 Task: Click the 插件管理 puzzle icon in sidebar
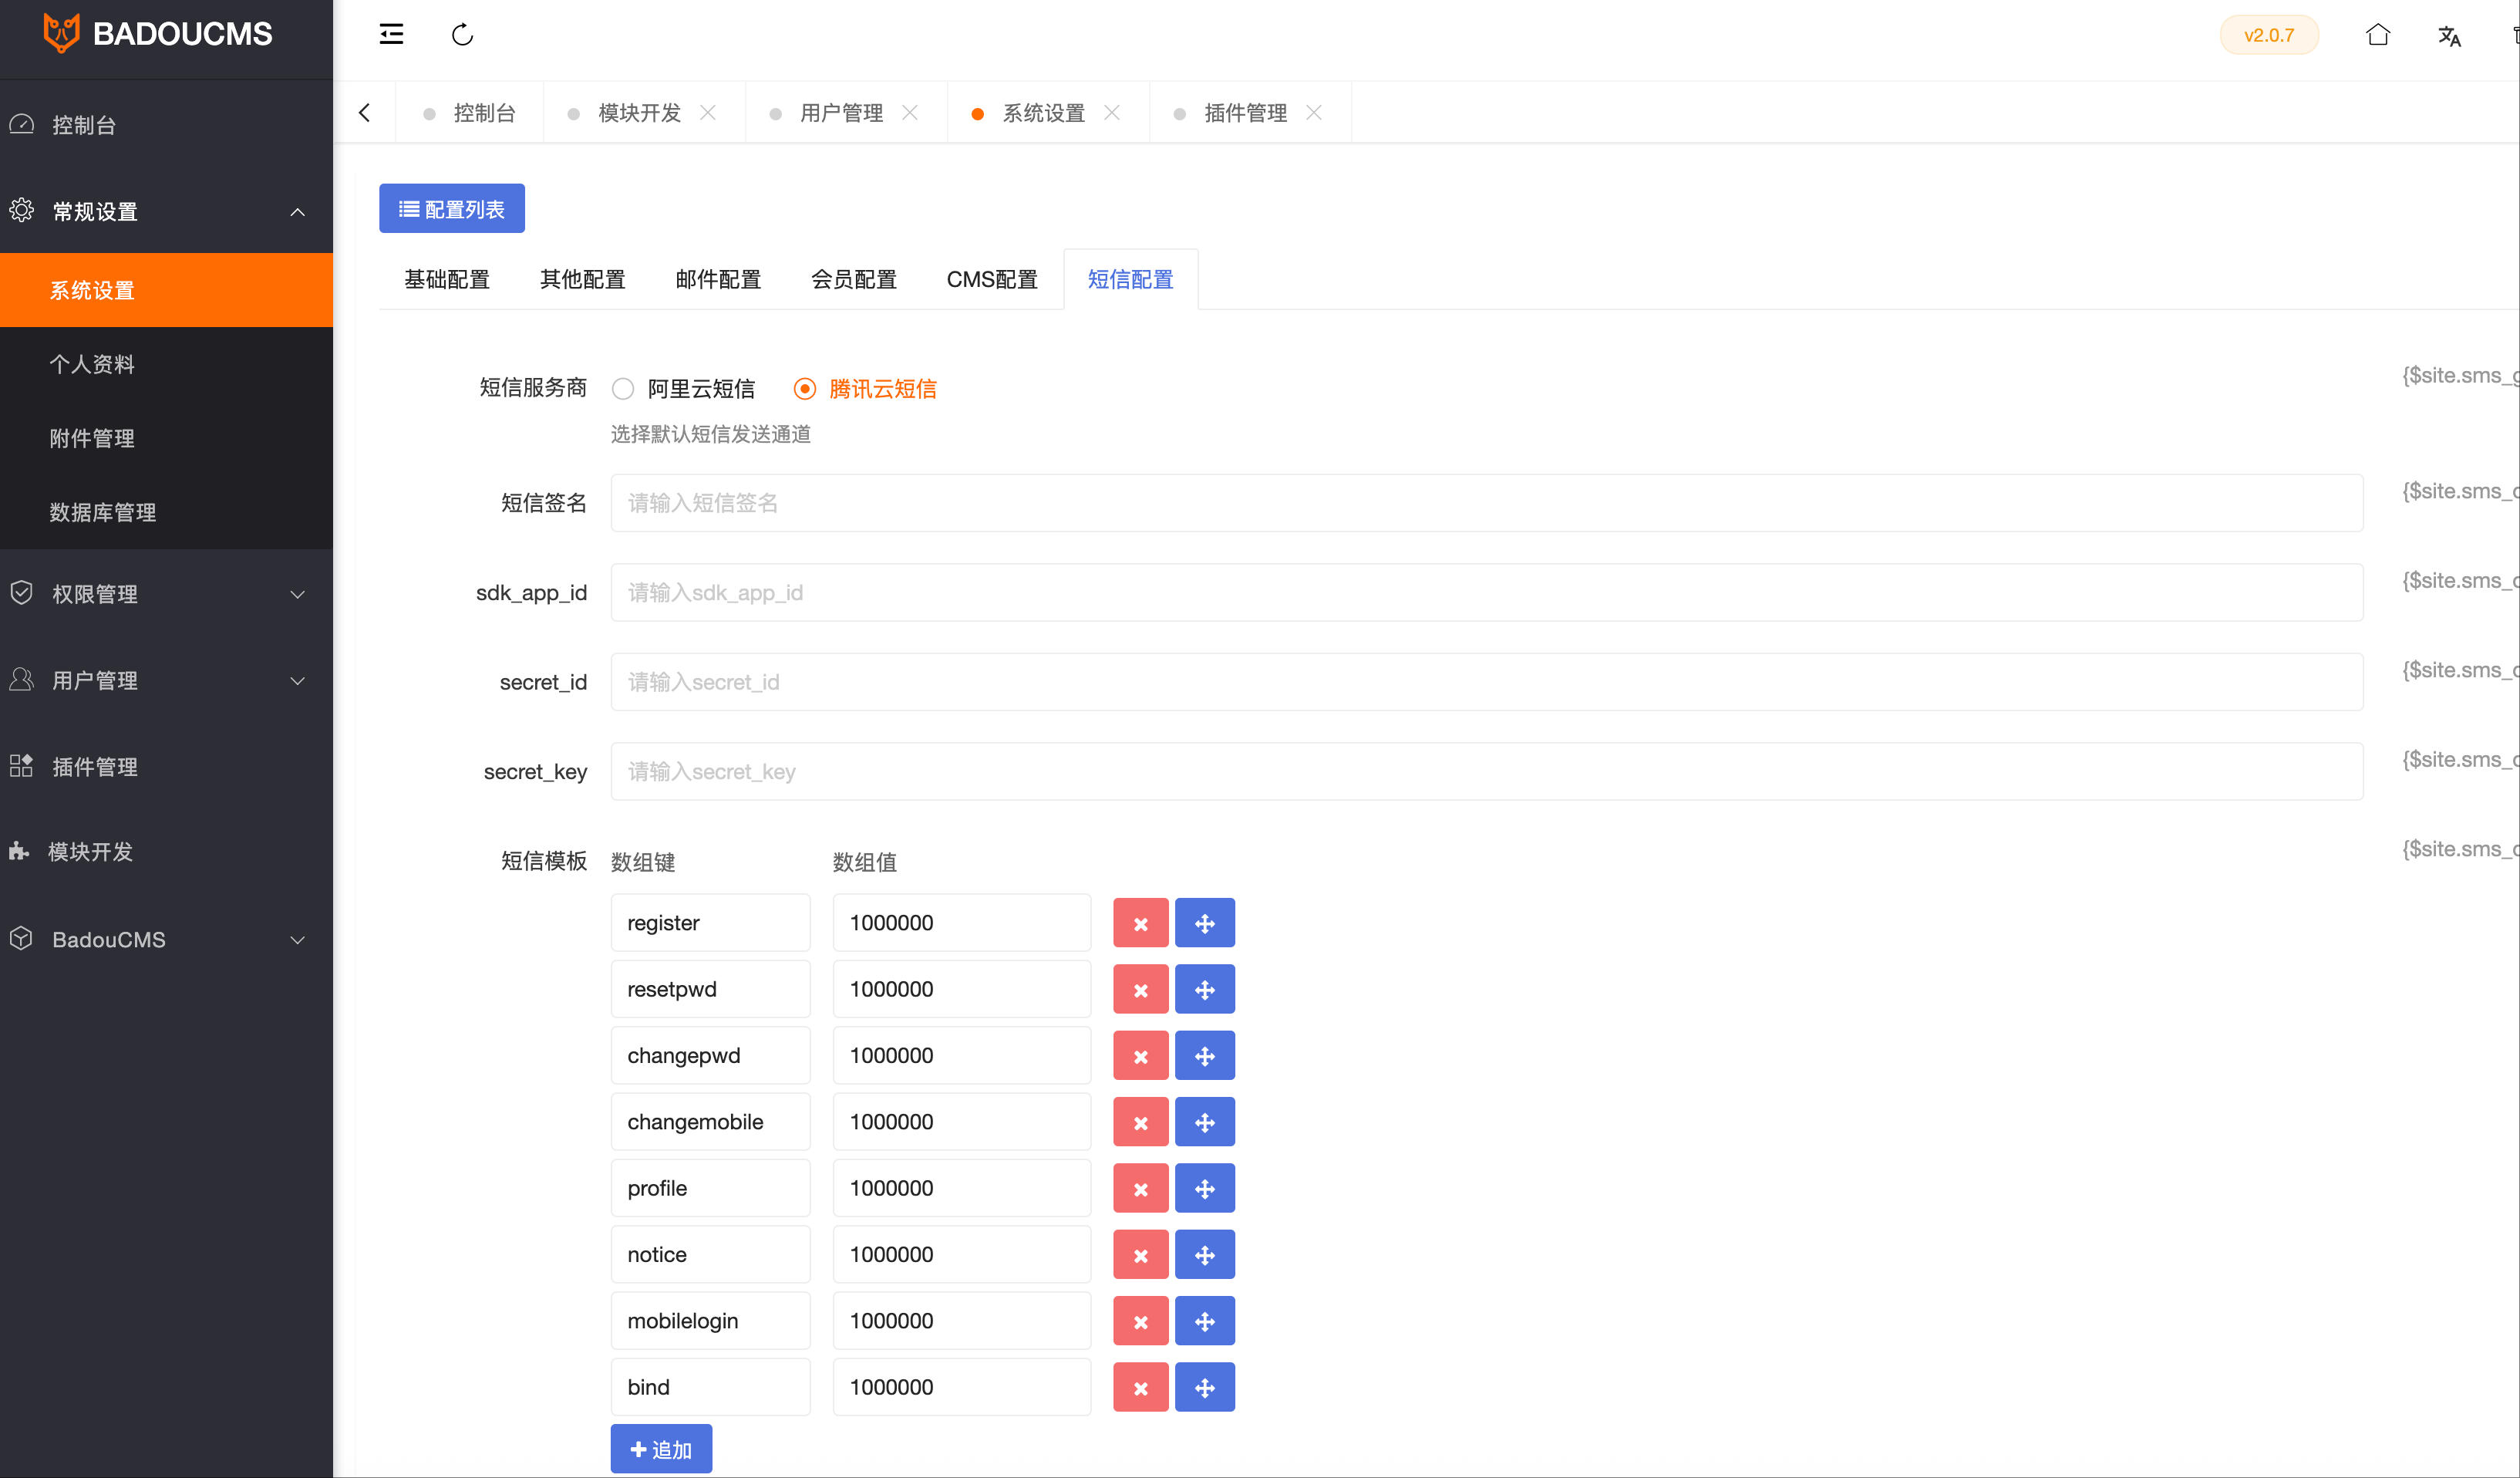[x=21, y=767]
